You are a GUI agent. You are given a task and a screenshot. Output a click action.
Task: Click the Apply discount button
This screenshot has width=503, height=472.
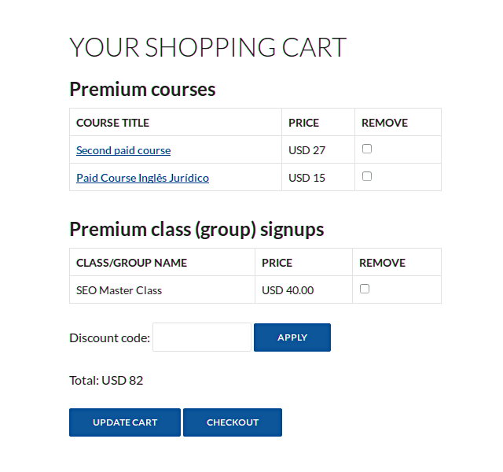(x=292, y=337)
